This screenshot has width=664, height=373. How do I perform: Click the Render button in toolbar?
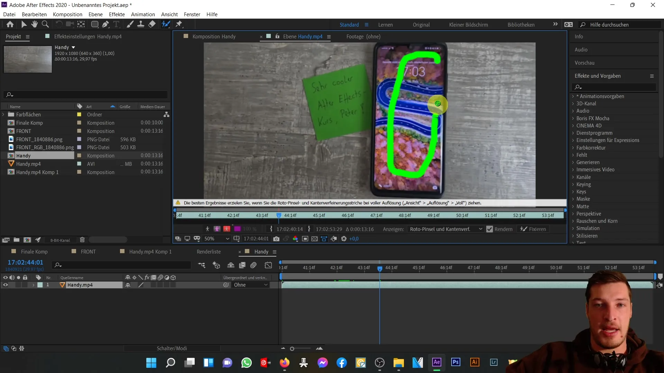(x=501, y=229)
